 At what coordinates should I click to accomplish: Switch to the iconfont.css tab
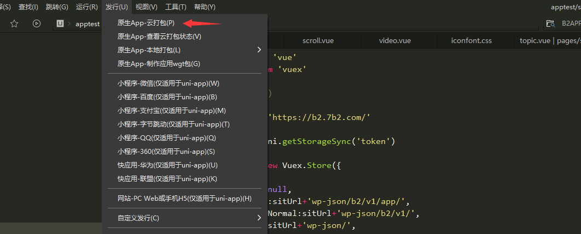point(471,41)
